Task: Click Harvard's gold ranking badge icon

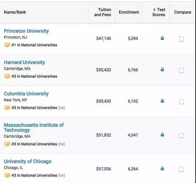Action: click(x=7, y=76)
